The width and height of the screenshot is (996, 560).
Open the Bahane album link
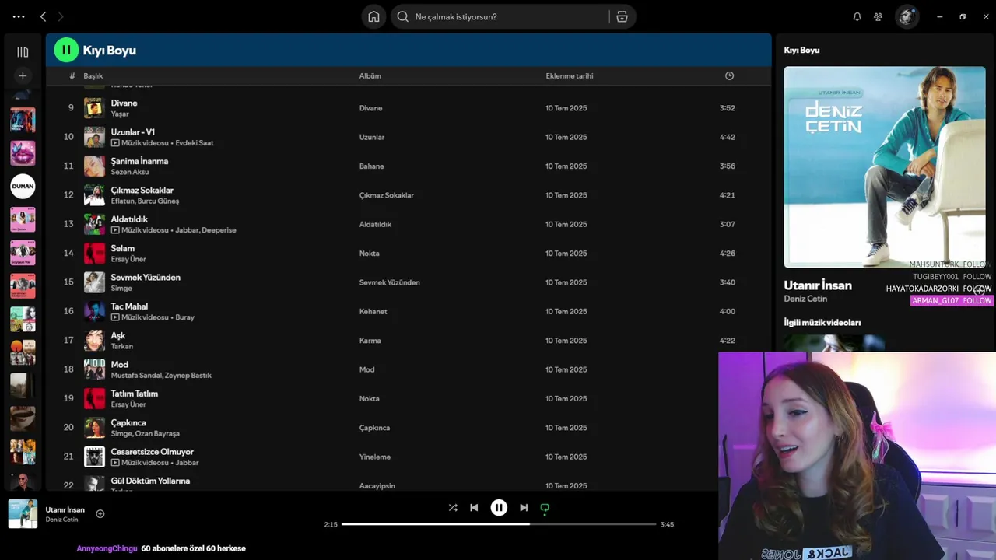point(371,166)
